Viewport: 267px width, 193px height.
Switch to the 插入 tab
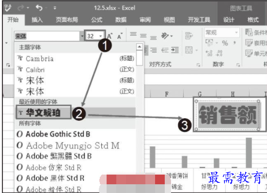coord(37,20)
